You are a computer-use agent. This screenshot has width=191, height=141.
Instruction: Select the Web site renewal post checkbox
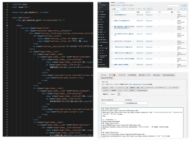click(x=112, y=41)
